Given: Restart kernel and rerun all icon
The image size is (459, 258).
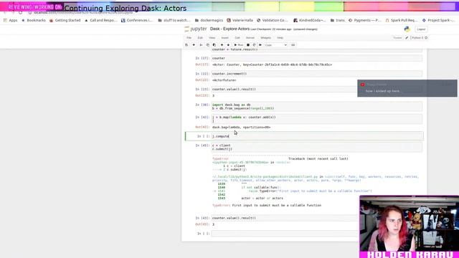Looking at the screenshot, I should click(x=260, y=45).
